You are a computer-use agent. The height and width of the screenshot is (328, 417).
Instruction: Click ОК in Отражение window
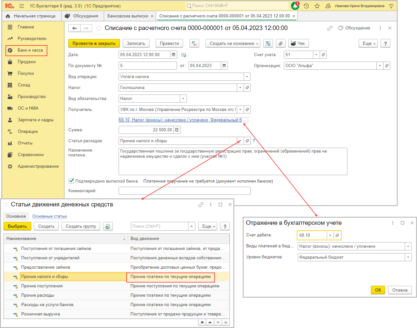(378, 290)
